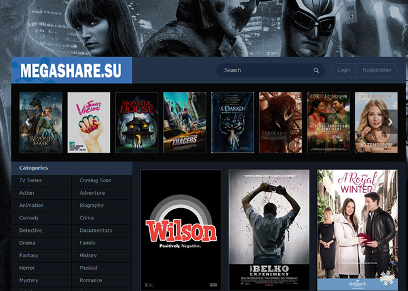Browse the Crime category
The height and width of the screenshot is (291, 408).
[102, 218]
